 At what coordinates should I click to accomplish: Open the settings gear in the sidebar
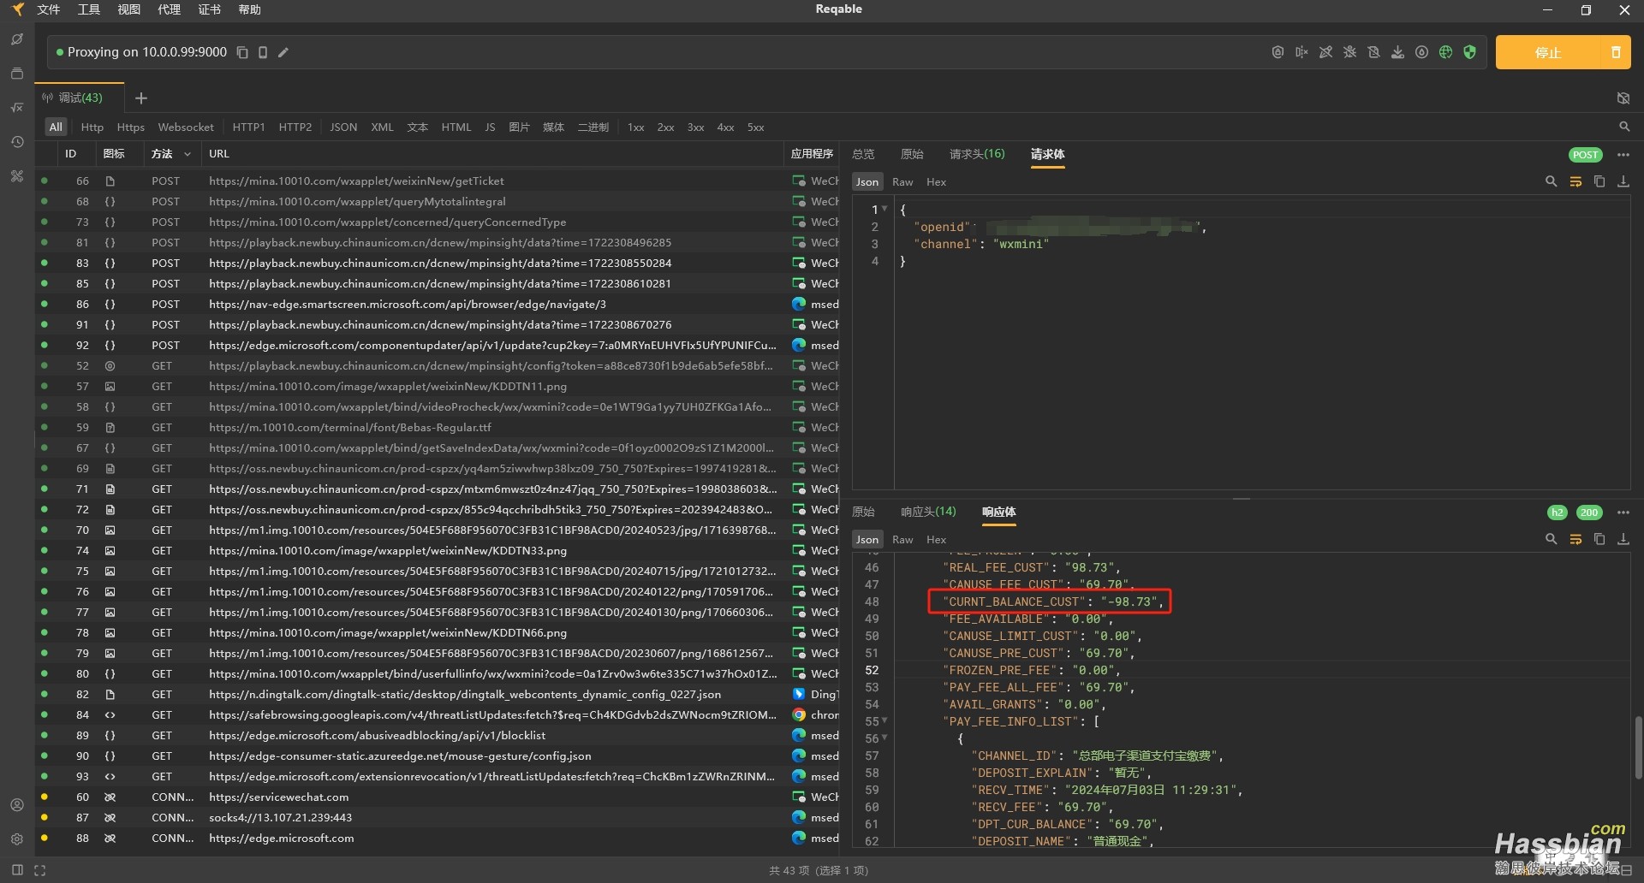coord(17,839)
